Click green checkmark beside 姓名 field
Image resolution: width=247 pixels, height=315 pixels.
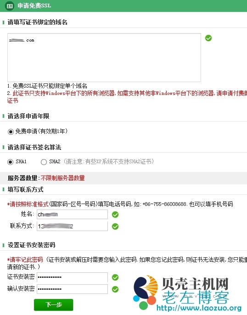pos(115,215)
